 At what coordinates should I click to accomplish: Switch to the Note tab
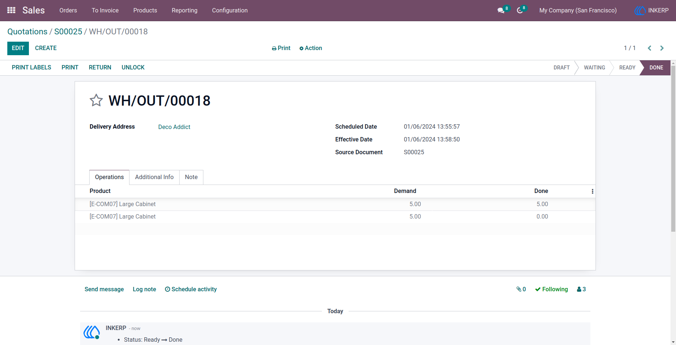tap(191, 177)
